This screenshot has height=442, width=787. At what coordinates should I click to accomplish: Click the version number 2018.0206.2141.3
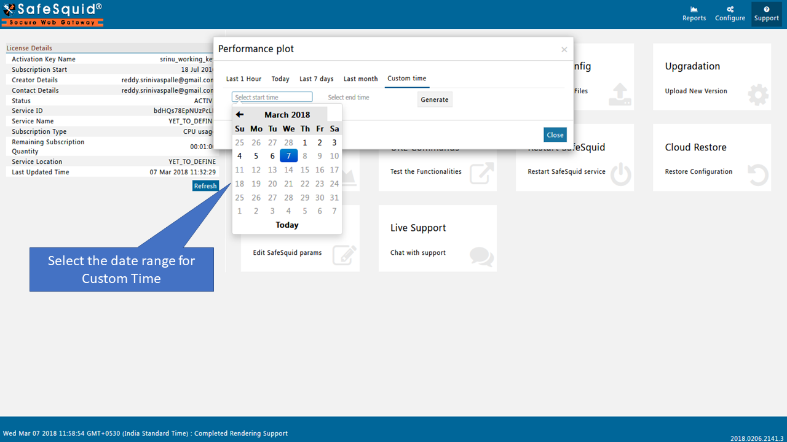pos(757,438)
